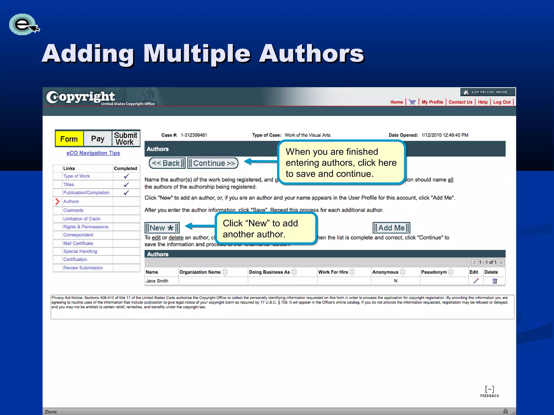Sort by Work For Hire column
This screenshot has width=554, height=415.
(x=352, y=272)
